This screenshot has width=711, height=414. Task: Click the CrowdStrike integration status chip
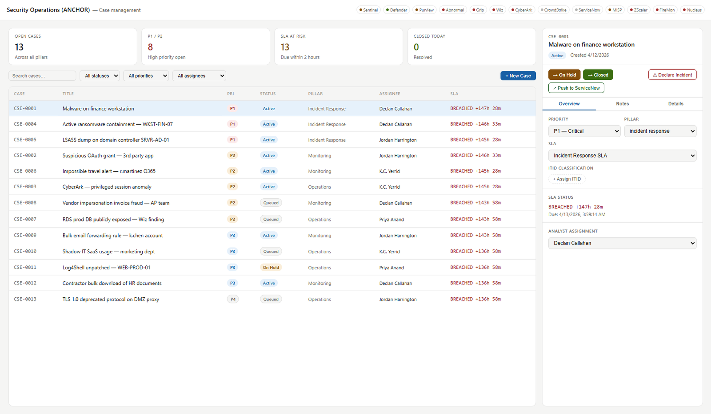click(553, 10)
